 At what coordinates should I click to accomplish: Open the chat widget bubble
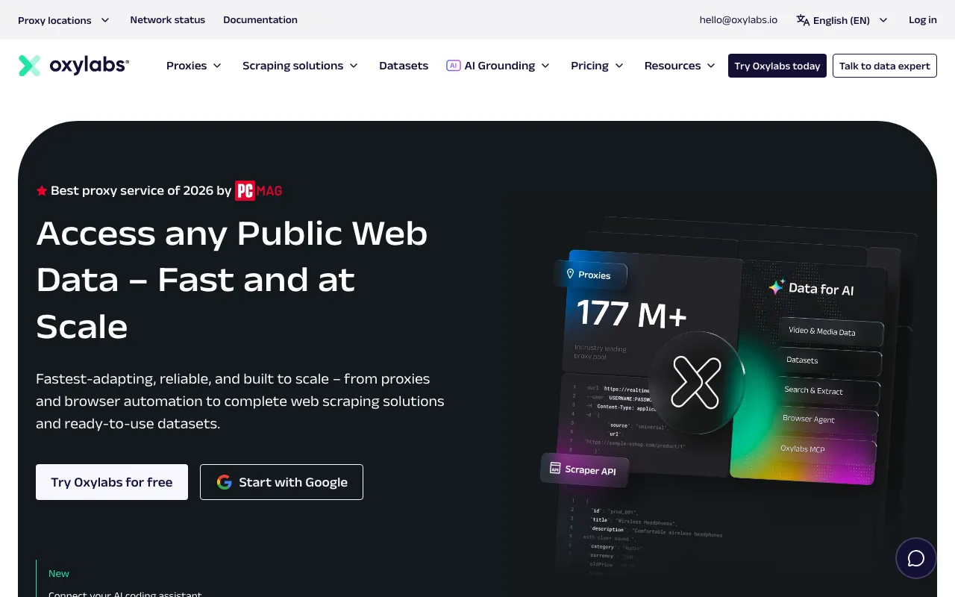[916, 558]
